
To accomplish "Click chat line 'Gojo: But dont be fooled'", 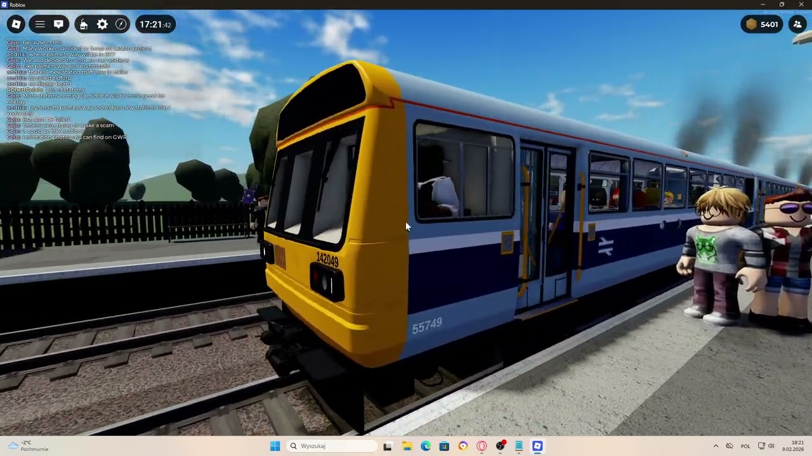I will click(38, 119).
